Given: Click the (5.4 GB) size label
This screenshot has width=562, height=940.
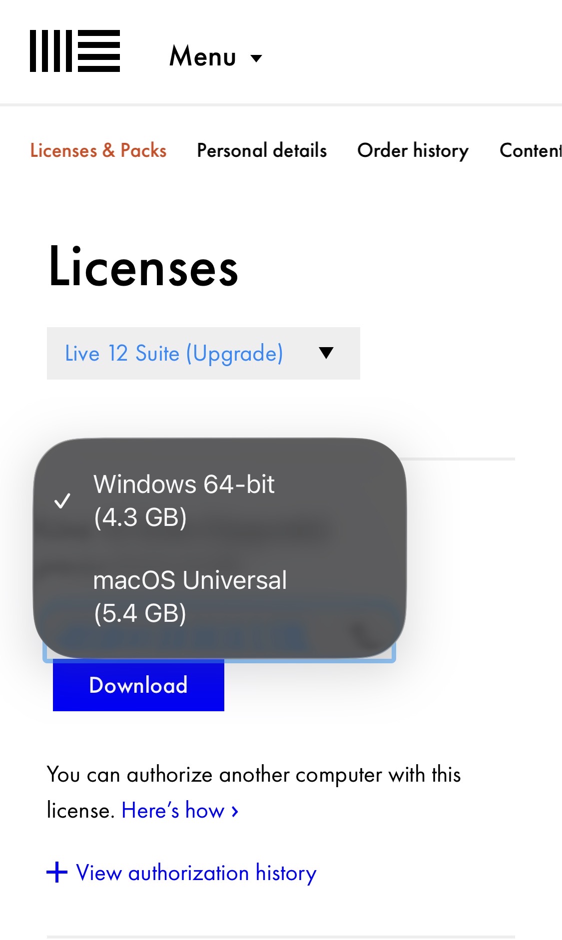Looking at the screenshot, I should 140,613.
